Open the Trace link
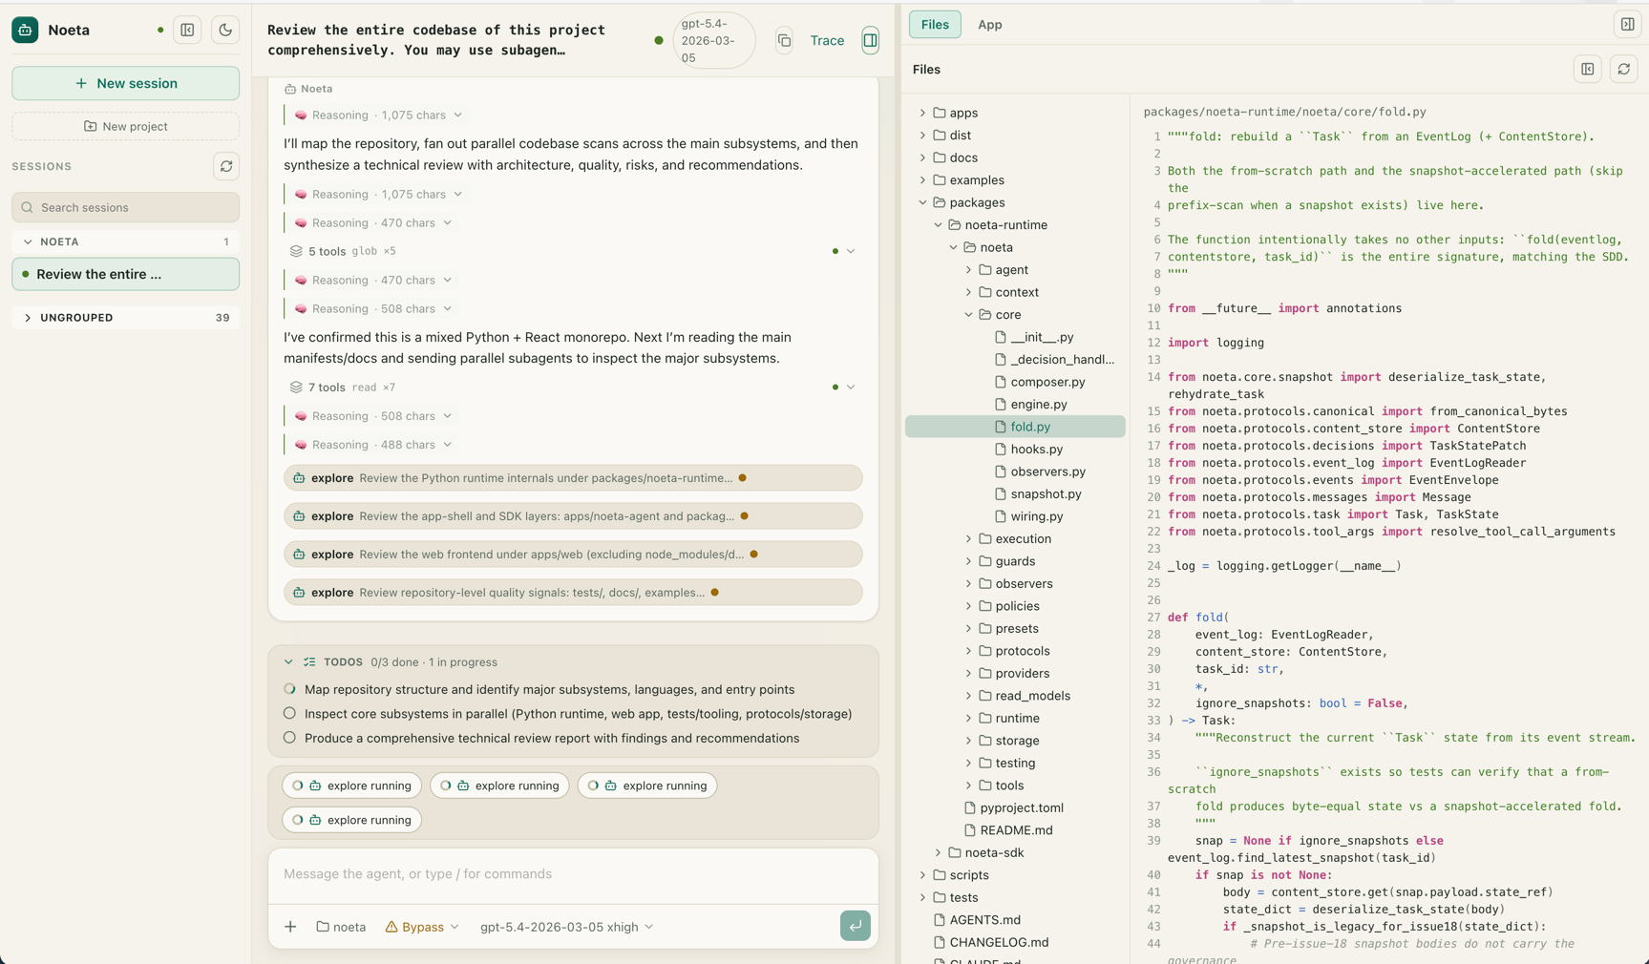The width and height of the screenshot is (1649, 964). point(827,40)
